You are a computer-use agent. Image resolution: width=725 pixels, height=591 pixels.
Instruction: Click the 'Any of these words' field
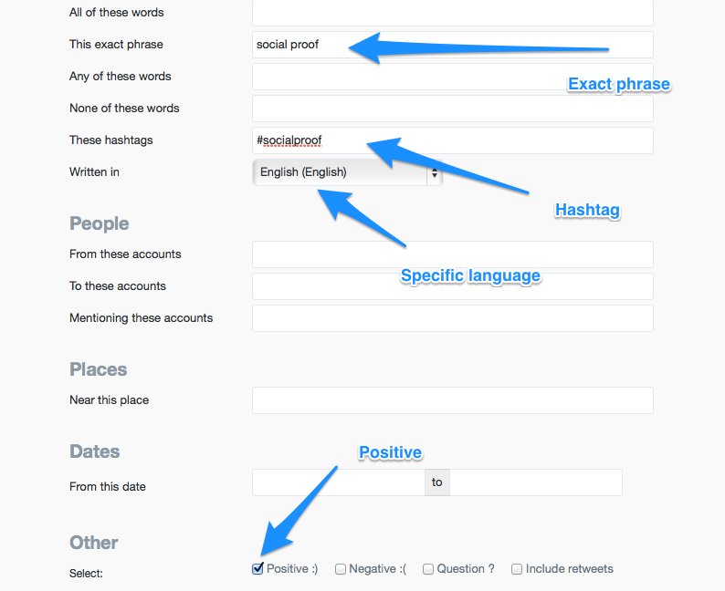(452, 77)
